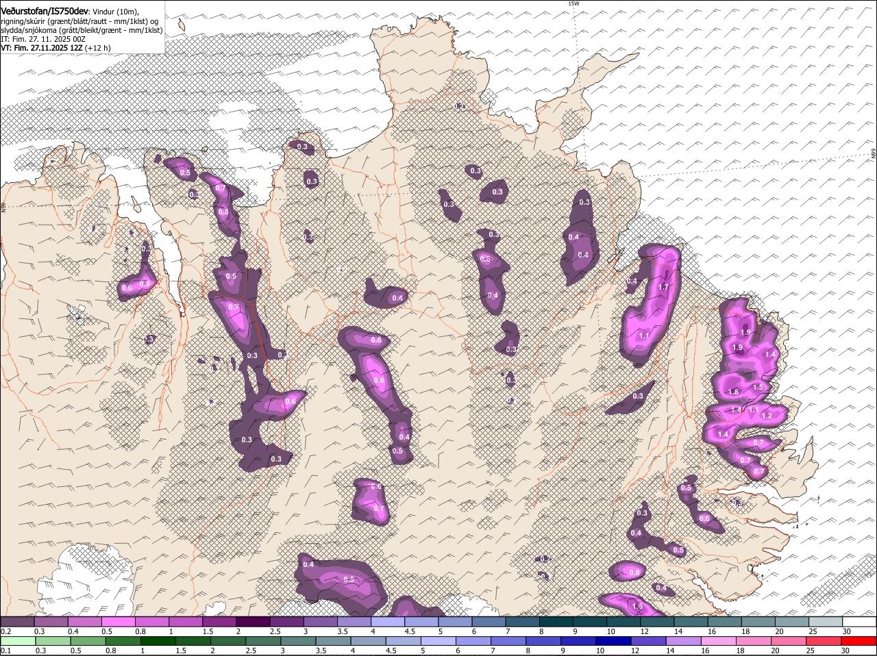This screenshot has height=656, width=877.
Task: Click the 1.2 precipitation value on the map
Action: tap(767, 416)
